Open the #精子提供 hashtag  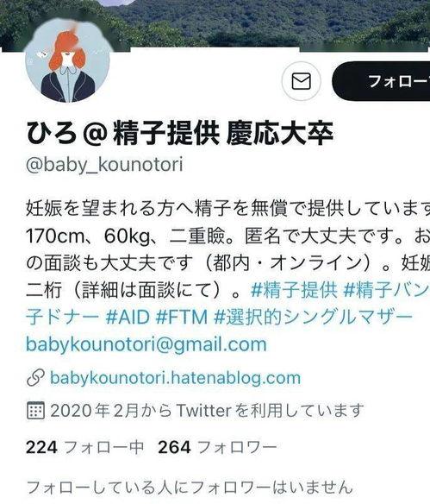pyautogui.click(x=294, y=290)
